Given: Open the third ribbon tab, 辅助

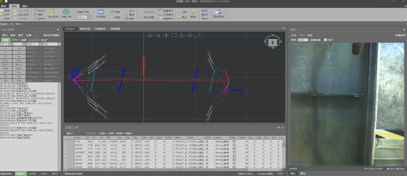Looking at the screenshot, I should tap(25, 6).
